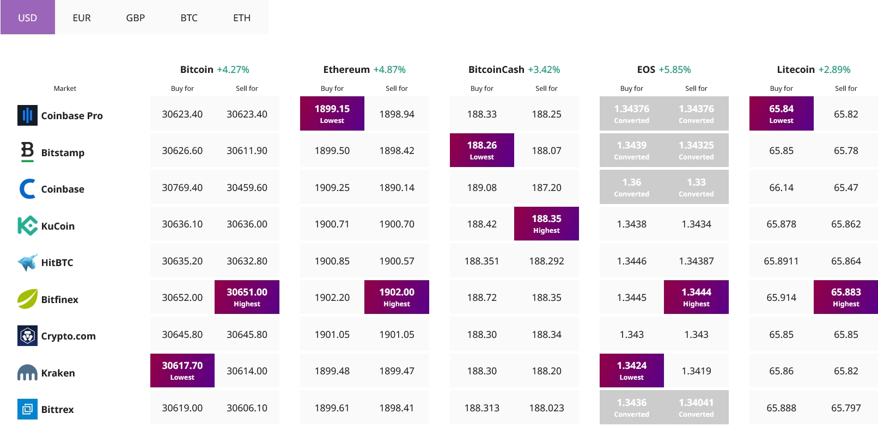Click the Bitstamp logo icon
Image resolution: width=878 pixels, height=426 pixels.
click(x=27, y=152)
